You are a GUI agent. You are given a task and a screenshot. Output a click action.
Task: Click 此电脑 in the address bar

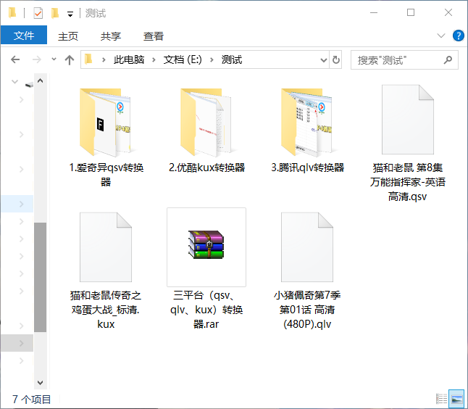point(129,59)
